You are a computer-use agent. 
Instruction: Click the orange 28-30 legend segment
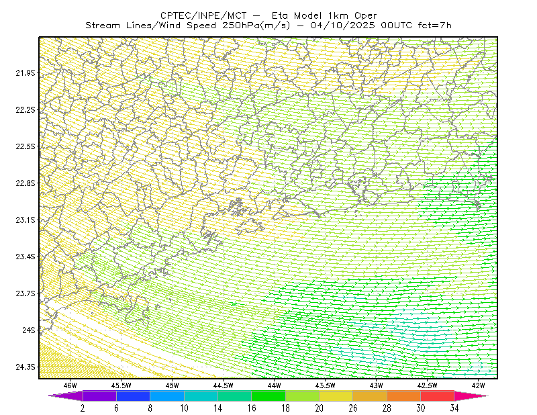click(404, 396)
